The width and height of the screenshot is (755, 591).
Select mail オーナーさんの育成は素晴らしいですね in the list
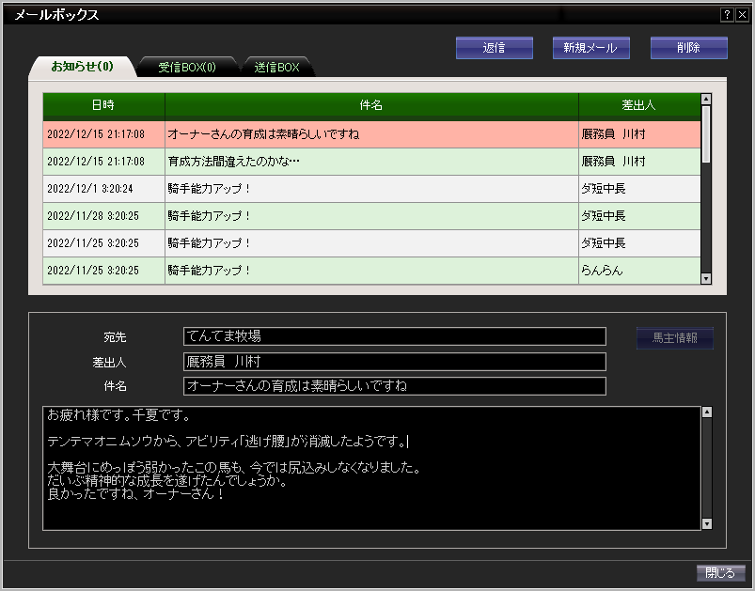pos(371,134)
